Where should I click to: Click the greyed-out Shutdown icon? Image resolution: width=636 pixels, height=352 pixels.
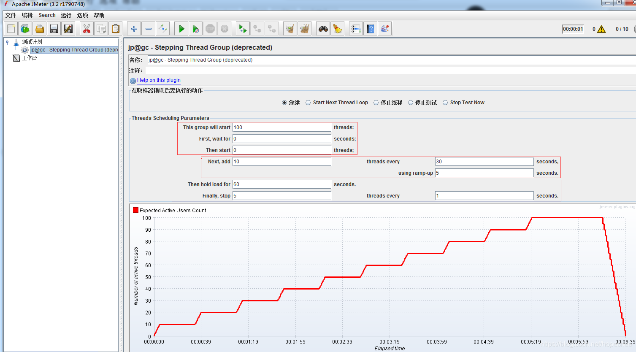click(x=225, y=29)
